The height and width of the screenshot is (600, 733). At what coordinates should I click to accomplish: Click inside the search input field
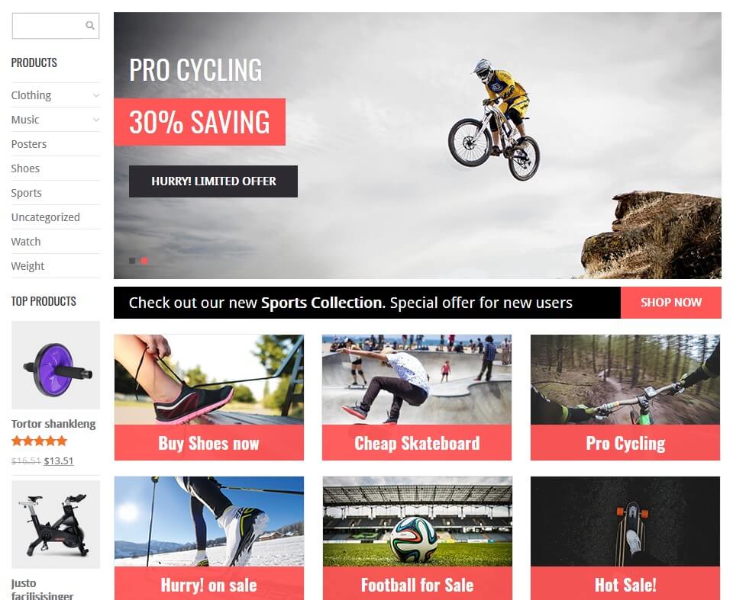(x=49, y=26)
